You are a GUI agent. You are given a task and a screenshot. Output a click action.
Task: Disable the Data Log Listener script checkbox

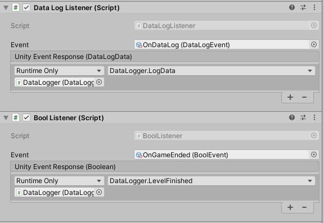(x=26, y=8)
